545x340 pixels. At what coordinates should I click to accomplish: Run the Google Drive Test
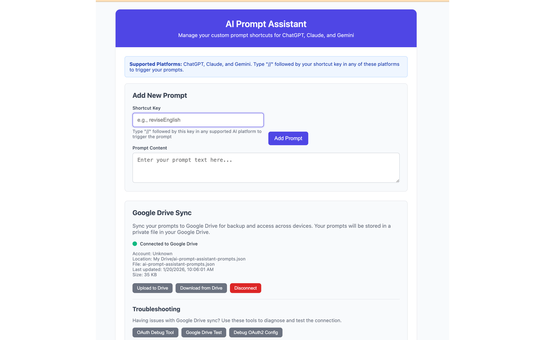tap(204, 332)
